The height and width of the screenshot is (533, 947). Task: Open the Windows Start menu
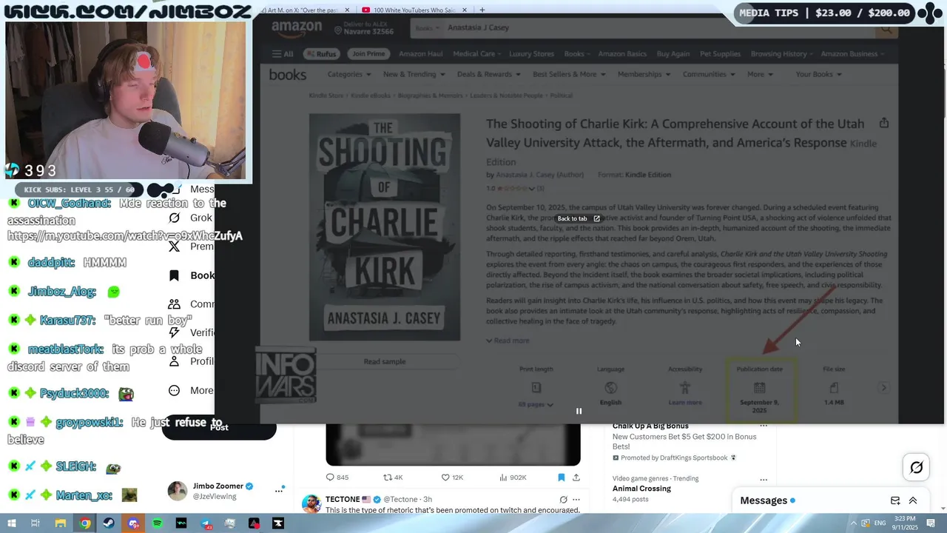click(x=12, y=523)
